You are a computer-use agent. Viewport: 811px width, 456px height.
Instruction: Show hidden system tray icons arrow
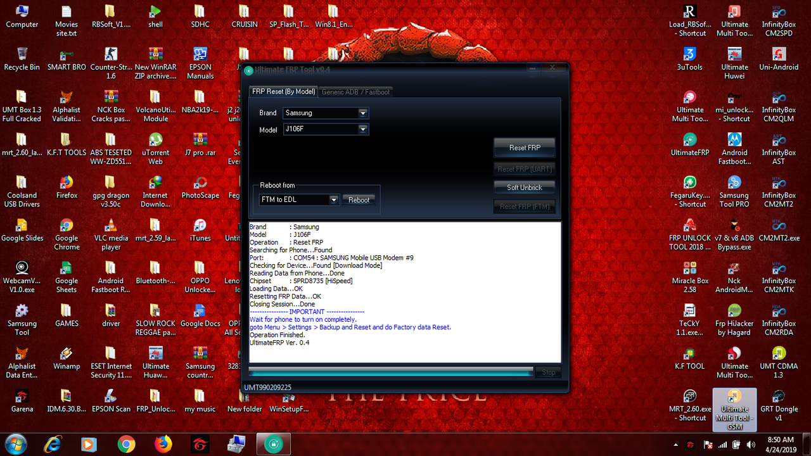(675, 445)
